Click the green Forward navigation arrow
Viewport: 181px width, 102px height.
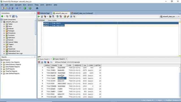30,8
